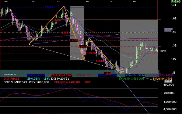The image size is (182, 114).
Task: Select the ON BALANCE VOLUME=-1,800,000 text
Action: coord(26,82)
